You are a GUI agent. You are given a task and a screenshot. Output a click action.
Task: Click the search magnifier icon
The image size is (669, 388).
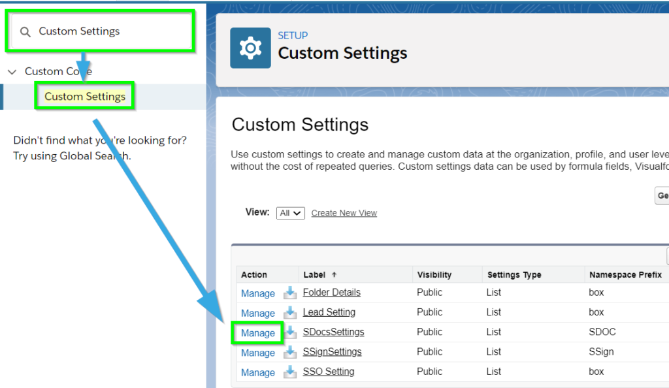[24, 31]
